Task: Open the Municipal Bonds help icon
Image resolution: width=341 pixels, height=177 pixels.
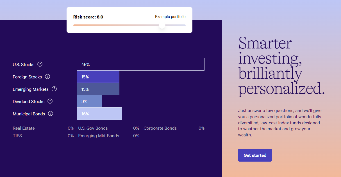Action: pos(51,113)
